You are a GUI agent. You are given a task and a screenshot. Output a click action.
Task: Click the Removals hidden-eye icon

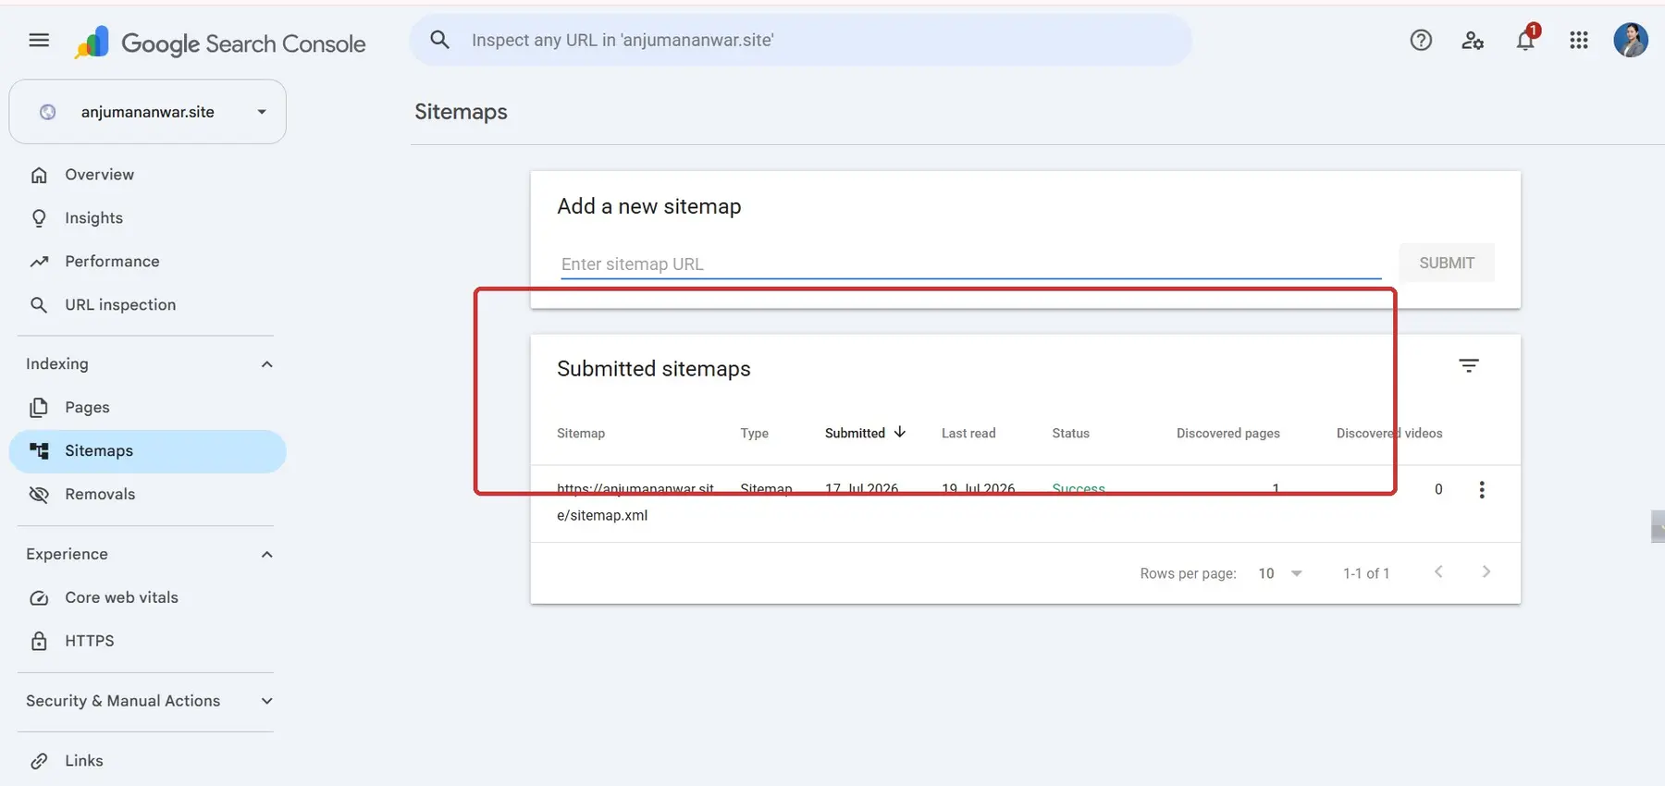tap(39, 495)
